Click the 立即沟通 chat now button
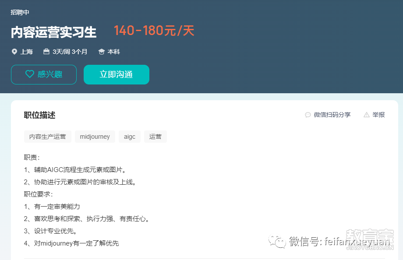 tap(117, 74)
